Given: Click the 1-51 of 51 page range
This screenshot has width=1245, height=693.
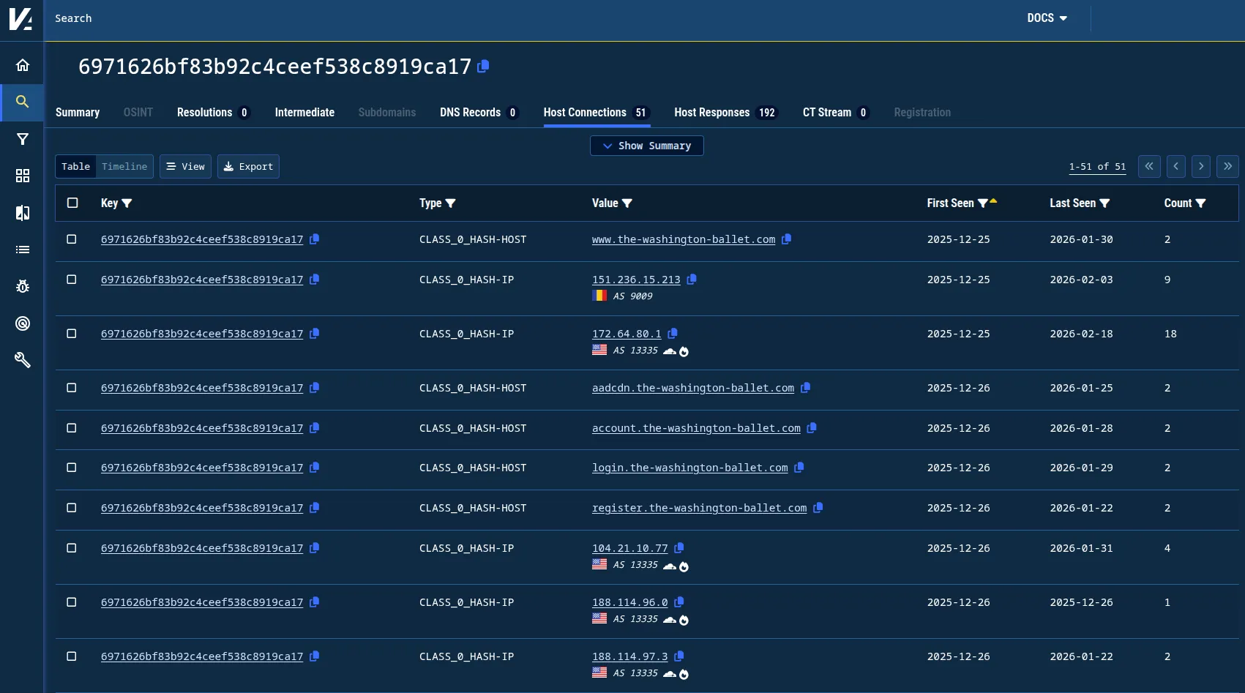Looking at the screenshot, I should (x=1097, y=167).
